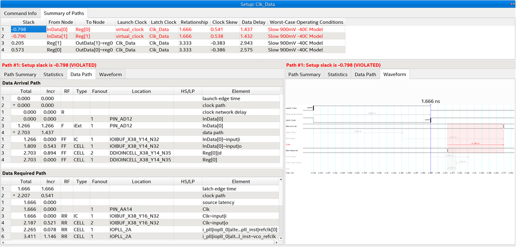Viewport: 516px width, 247px height.
Task: Collapse data path row in Data Arrival Path
Action: pyautogui.click(x=14, y=132)
